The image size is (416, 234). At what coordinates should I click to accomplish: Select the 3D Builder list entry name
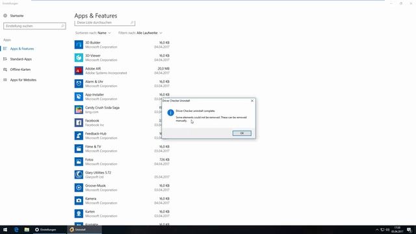coord(92,43)
